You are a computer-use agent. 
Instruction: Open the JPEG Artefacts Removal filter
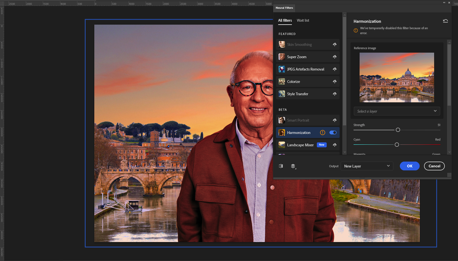(305, 69)
